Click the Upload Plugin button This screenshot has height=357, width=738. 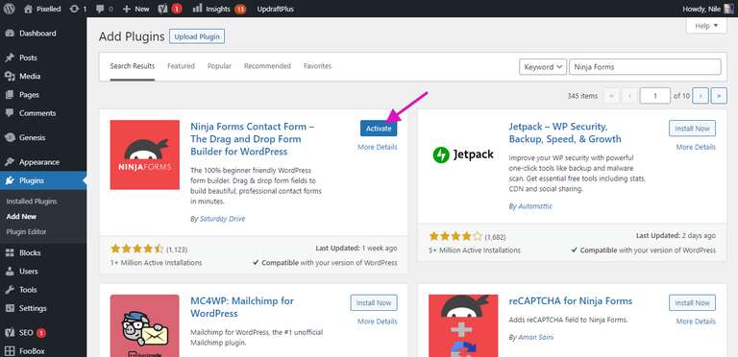coord(197,36)
